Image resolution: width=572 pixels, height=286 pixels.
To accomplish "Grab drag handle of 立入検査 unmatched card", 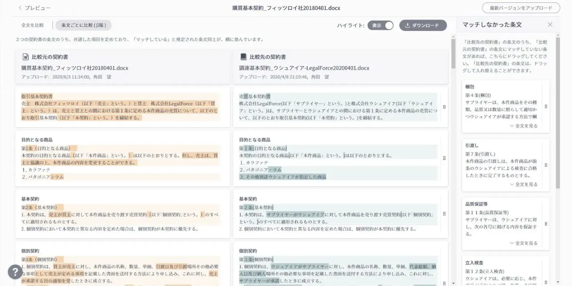I will (x=546, y=282).
